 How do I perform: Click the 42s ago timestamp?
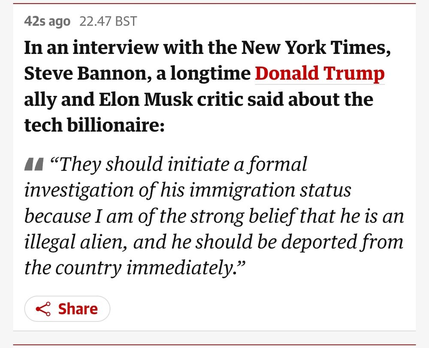[x=47, y=21]
